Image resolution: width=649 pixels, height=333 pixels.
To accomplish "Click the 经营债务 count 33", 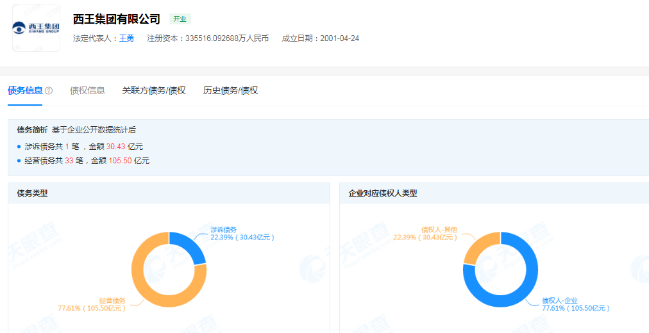I will 69,161.
